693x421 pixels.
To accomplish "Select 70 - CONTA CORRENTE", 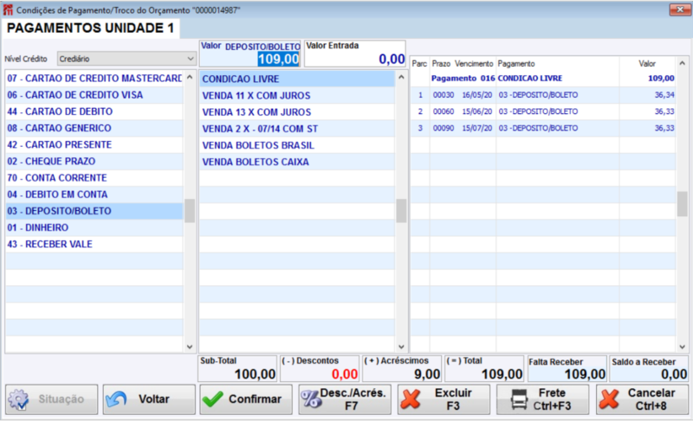I will pyautogui.click(x=94, y=178).
